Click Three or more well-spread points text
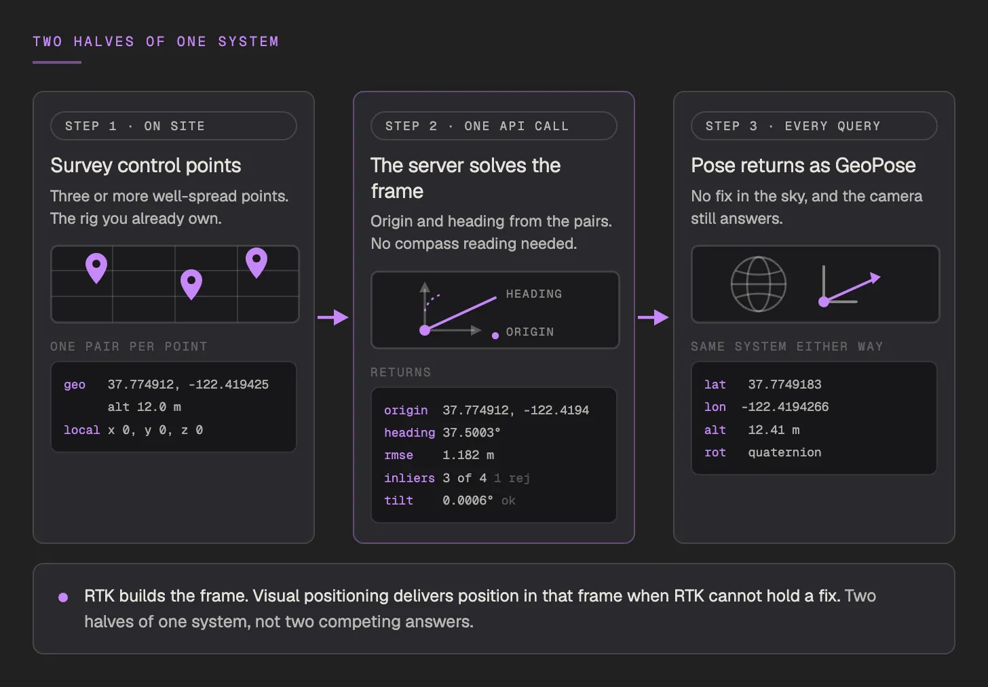Screen dimensions: 988x687 click(170, 196)
